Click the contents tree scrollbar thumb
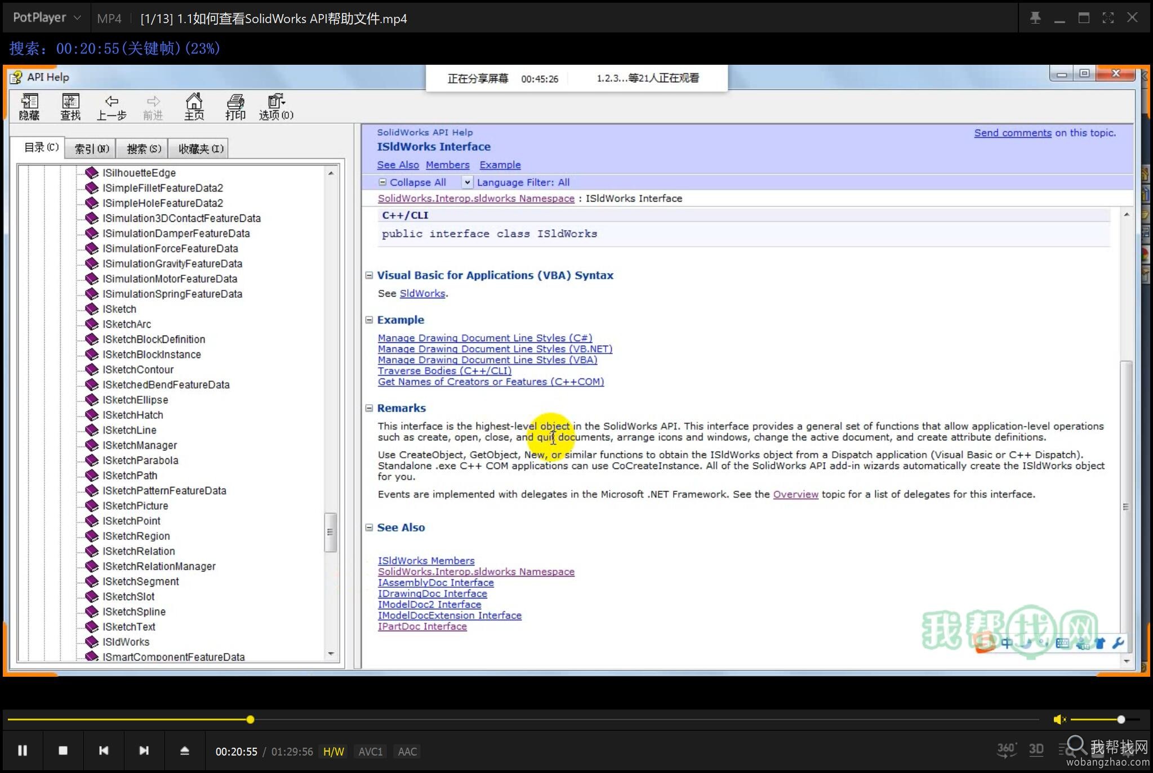Screen dimensions: 1153x773 tap(331, 532)
